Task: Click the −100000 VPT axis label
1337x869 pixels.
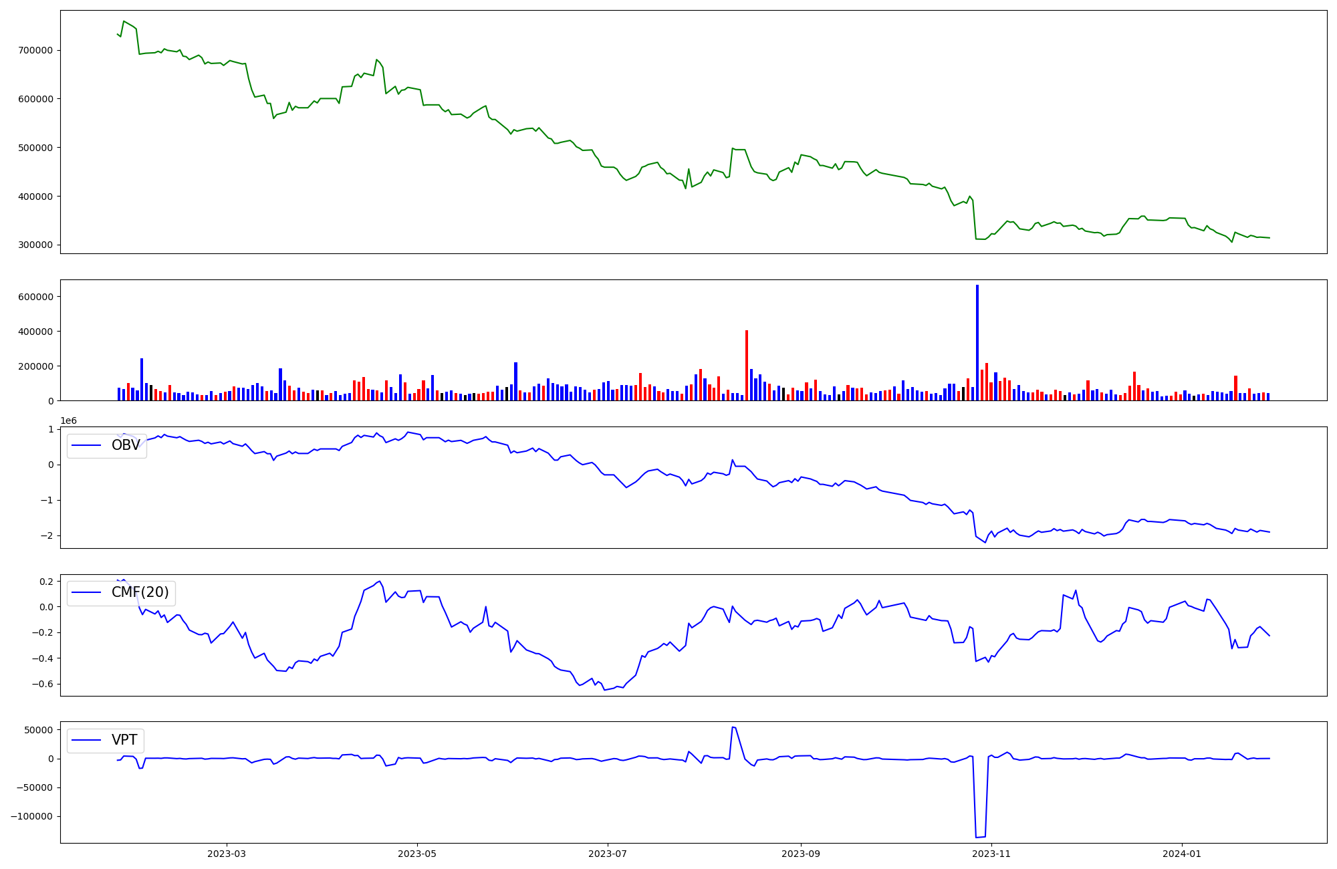Action: [31, 816]
